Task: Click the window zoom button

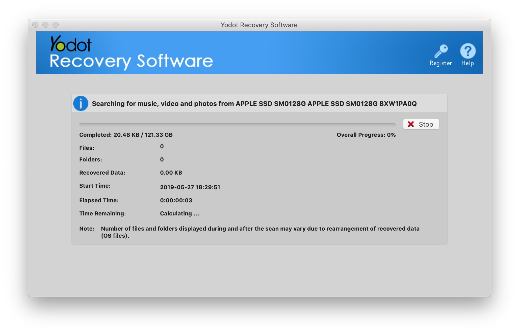Action: (x=56, y=25)
